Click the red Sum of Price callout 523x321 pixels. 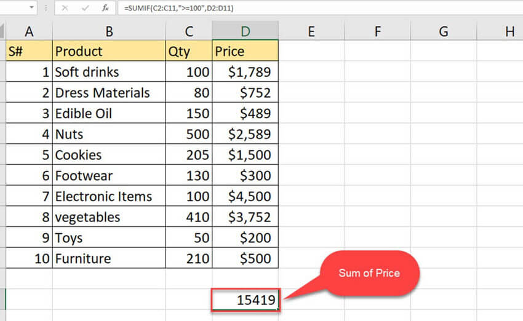[369, 273]
